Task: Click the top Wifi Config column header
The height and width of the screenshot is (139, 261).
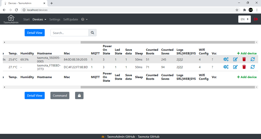Action: point(204,51)
